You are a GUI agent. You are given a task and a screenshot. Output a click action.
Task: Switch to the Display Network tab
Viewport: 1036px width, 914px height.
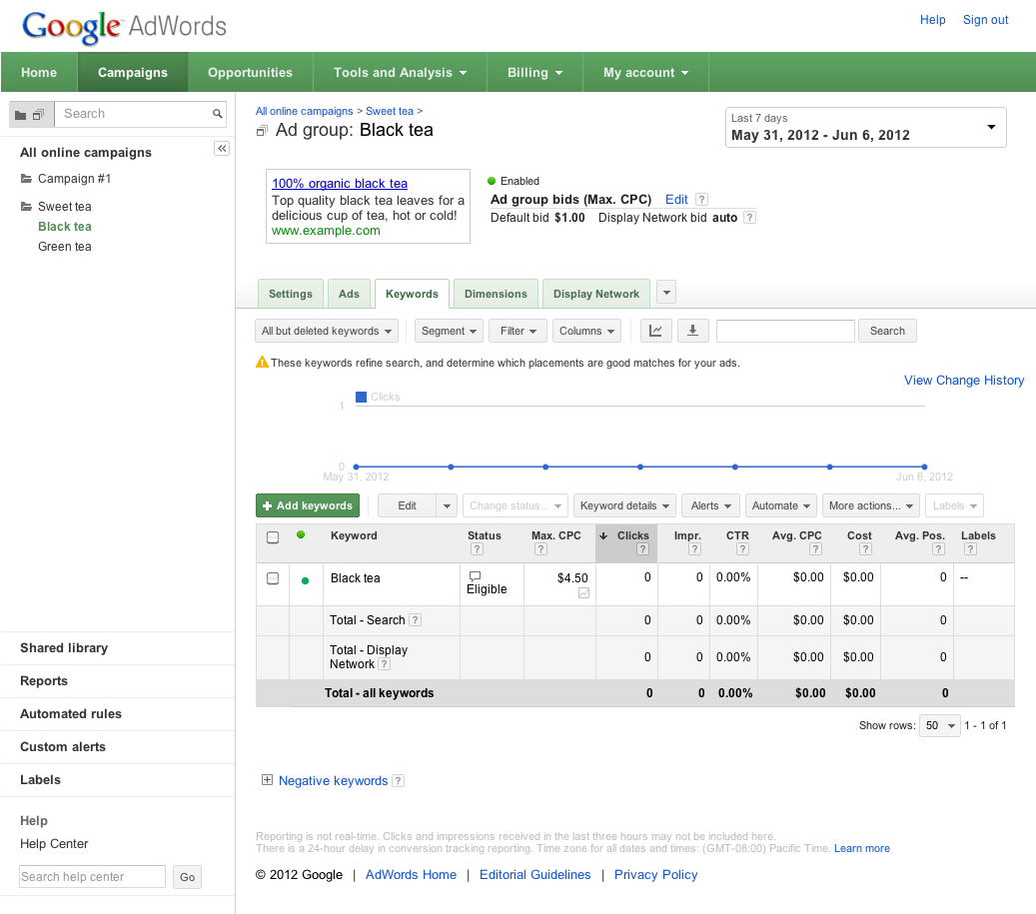(x=596, y=294)
